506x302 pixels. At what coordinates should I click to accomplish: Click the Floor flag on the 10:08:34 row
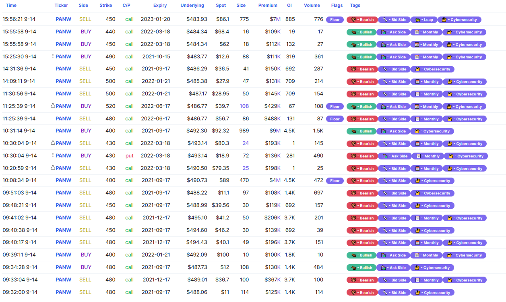point(335,181)
